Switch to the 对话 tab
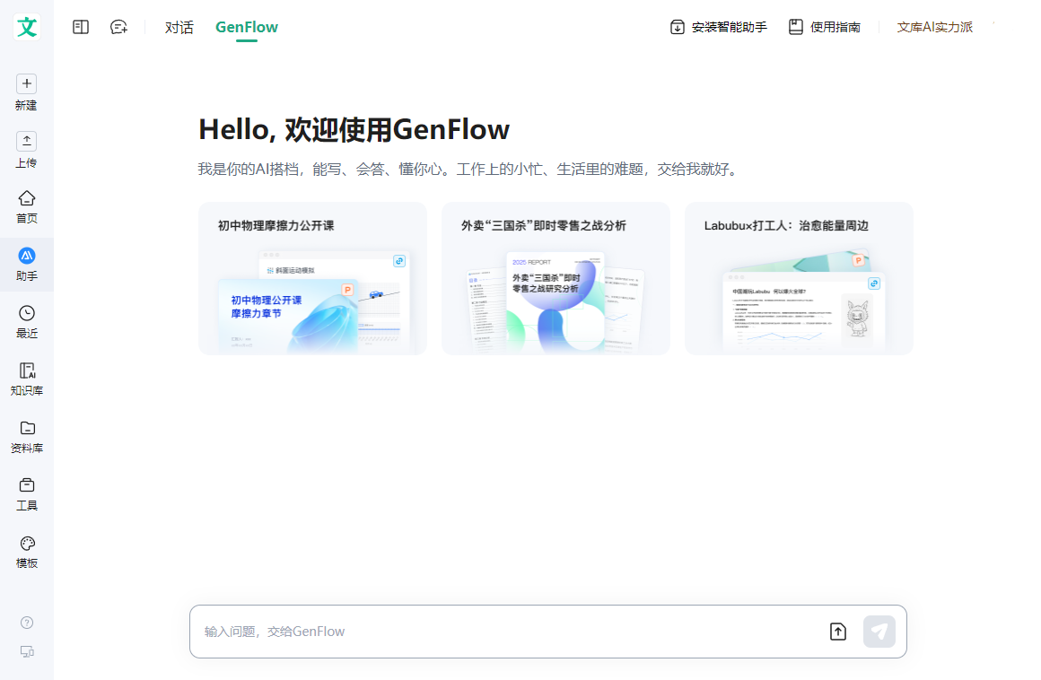Image resolution: width=1041 pixels, height=680 pixels. [179, 27]
